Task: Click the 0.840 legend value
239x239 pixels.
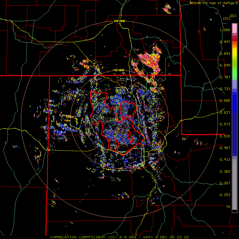Action: [225, 65]
